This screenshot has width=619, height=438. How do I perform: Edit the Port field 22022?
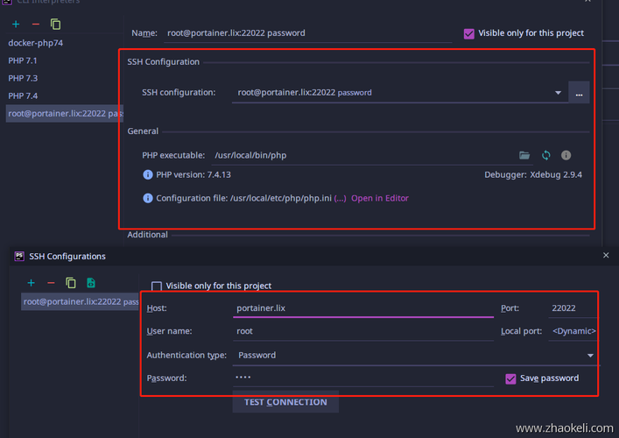tap(572, 308)
